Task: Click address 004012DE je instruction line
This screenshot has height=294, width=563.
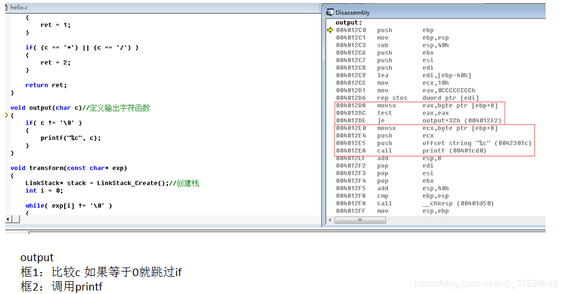Action: pyautogui.click(x=419, y=120)
